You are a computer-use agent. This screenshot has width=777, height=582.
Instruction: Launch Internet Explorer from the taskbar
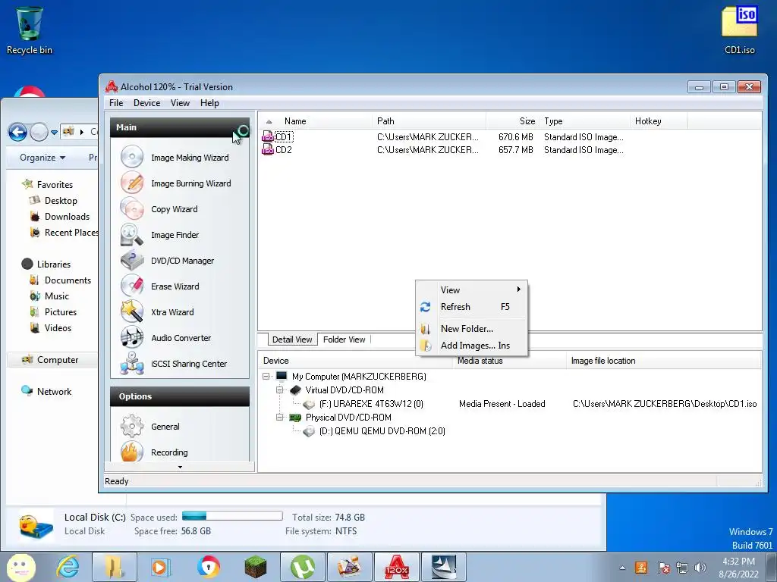click(68, 567)
